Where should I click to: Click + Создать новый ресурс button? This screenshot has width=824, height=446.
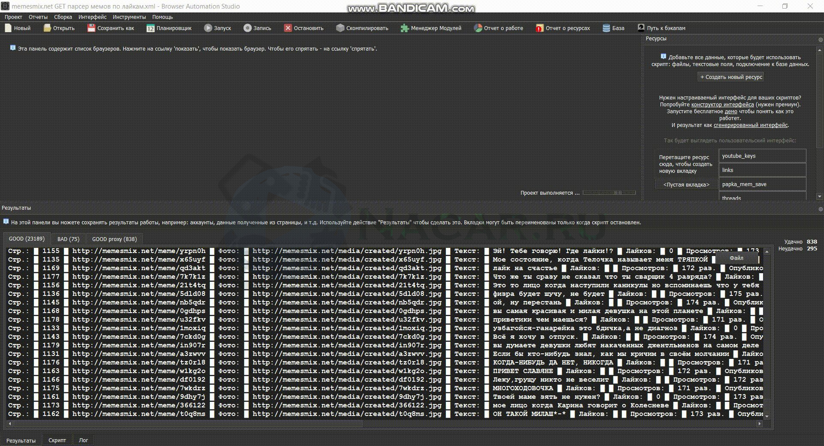pos(731,77)
